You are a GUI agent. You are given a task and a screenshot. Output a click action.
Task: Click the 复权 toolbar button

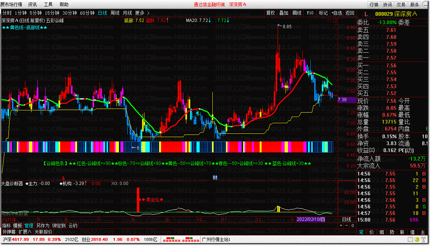(x=270, y=13)
